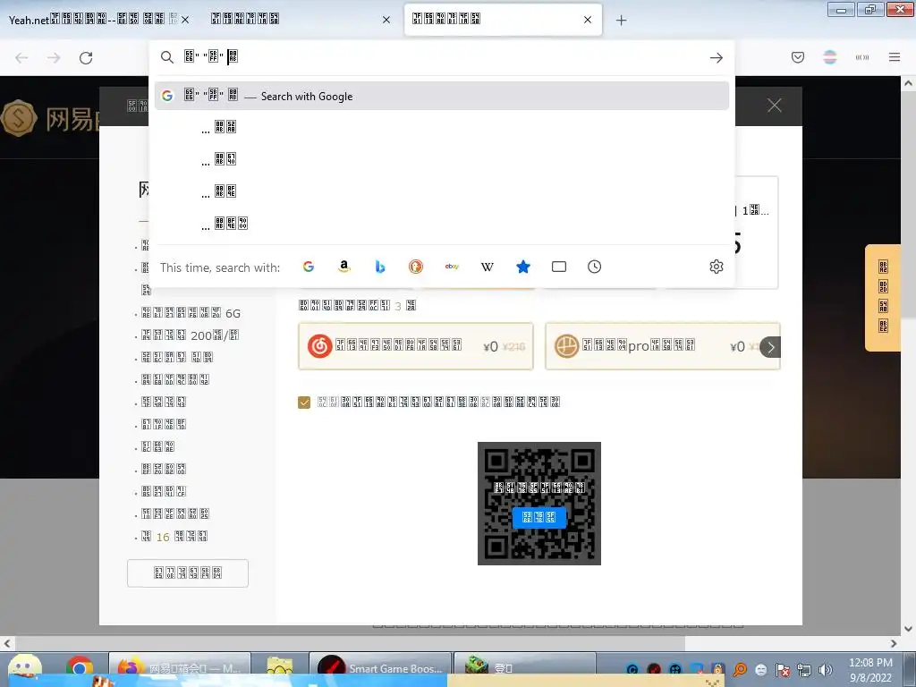The image size is (916, 687).
Task: Choose the 'Search with Google' suggestion
Action: click(x=442, y=96)
